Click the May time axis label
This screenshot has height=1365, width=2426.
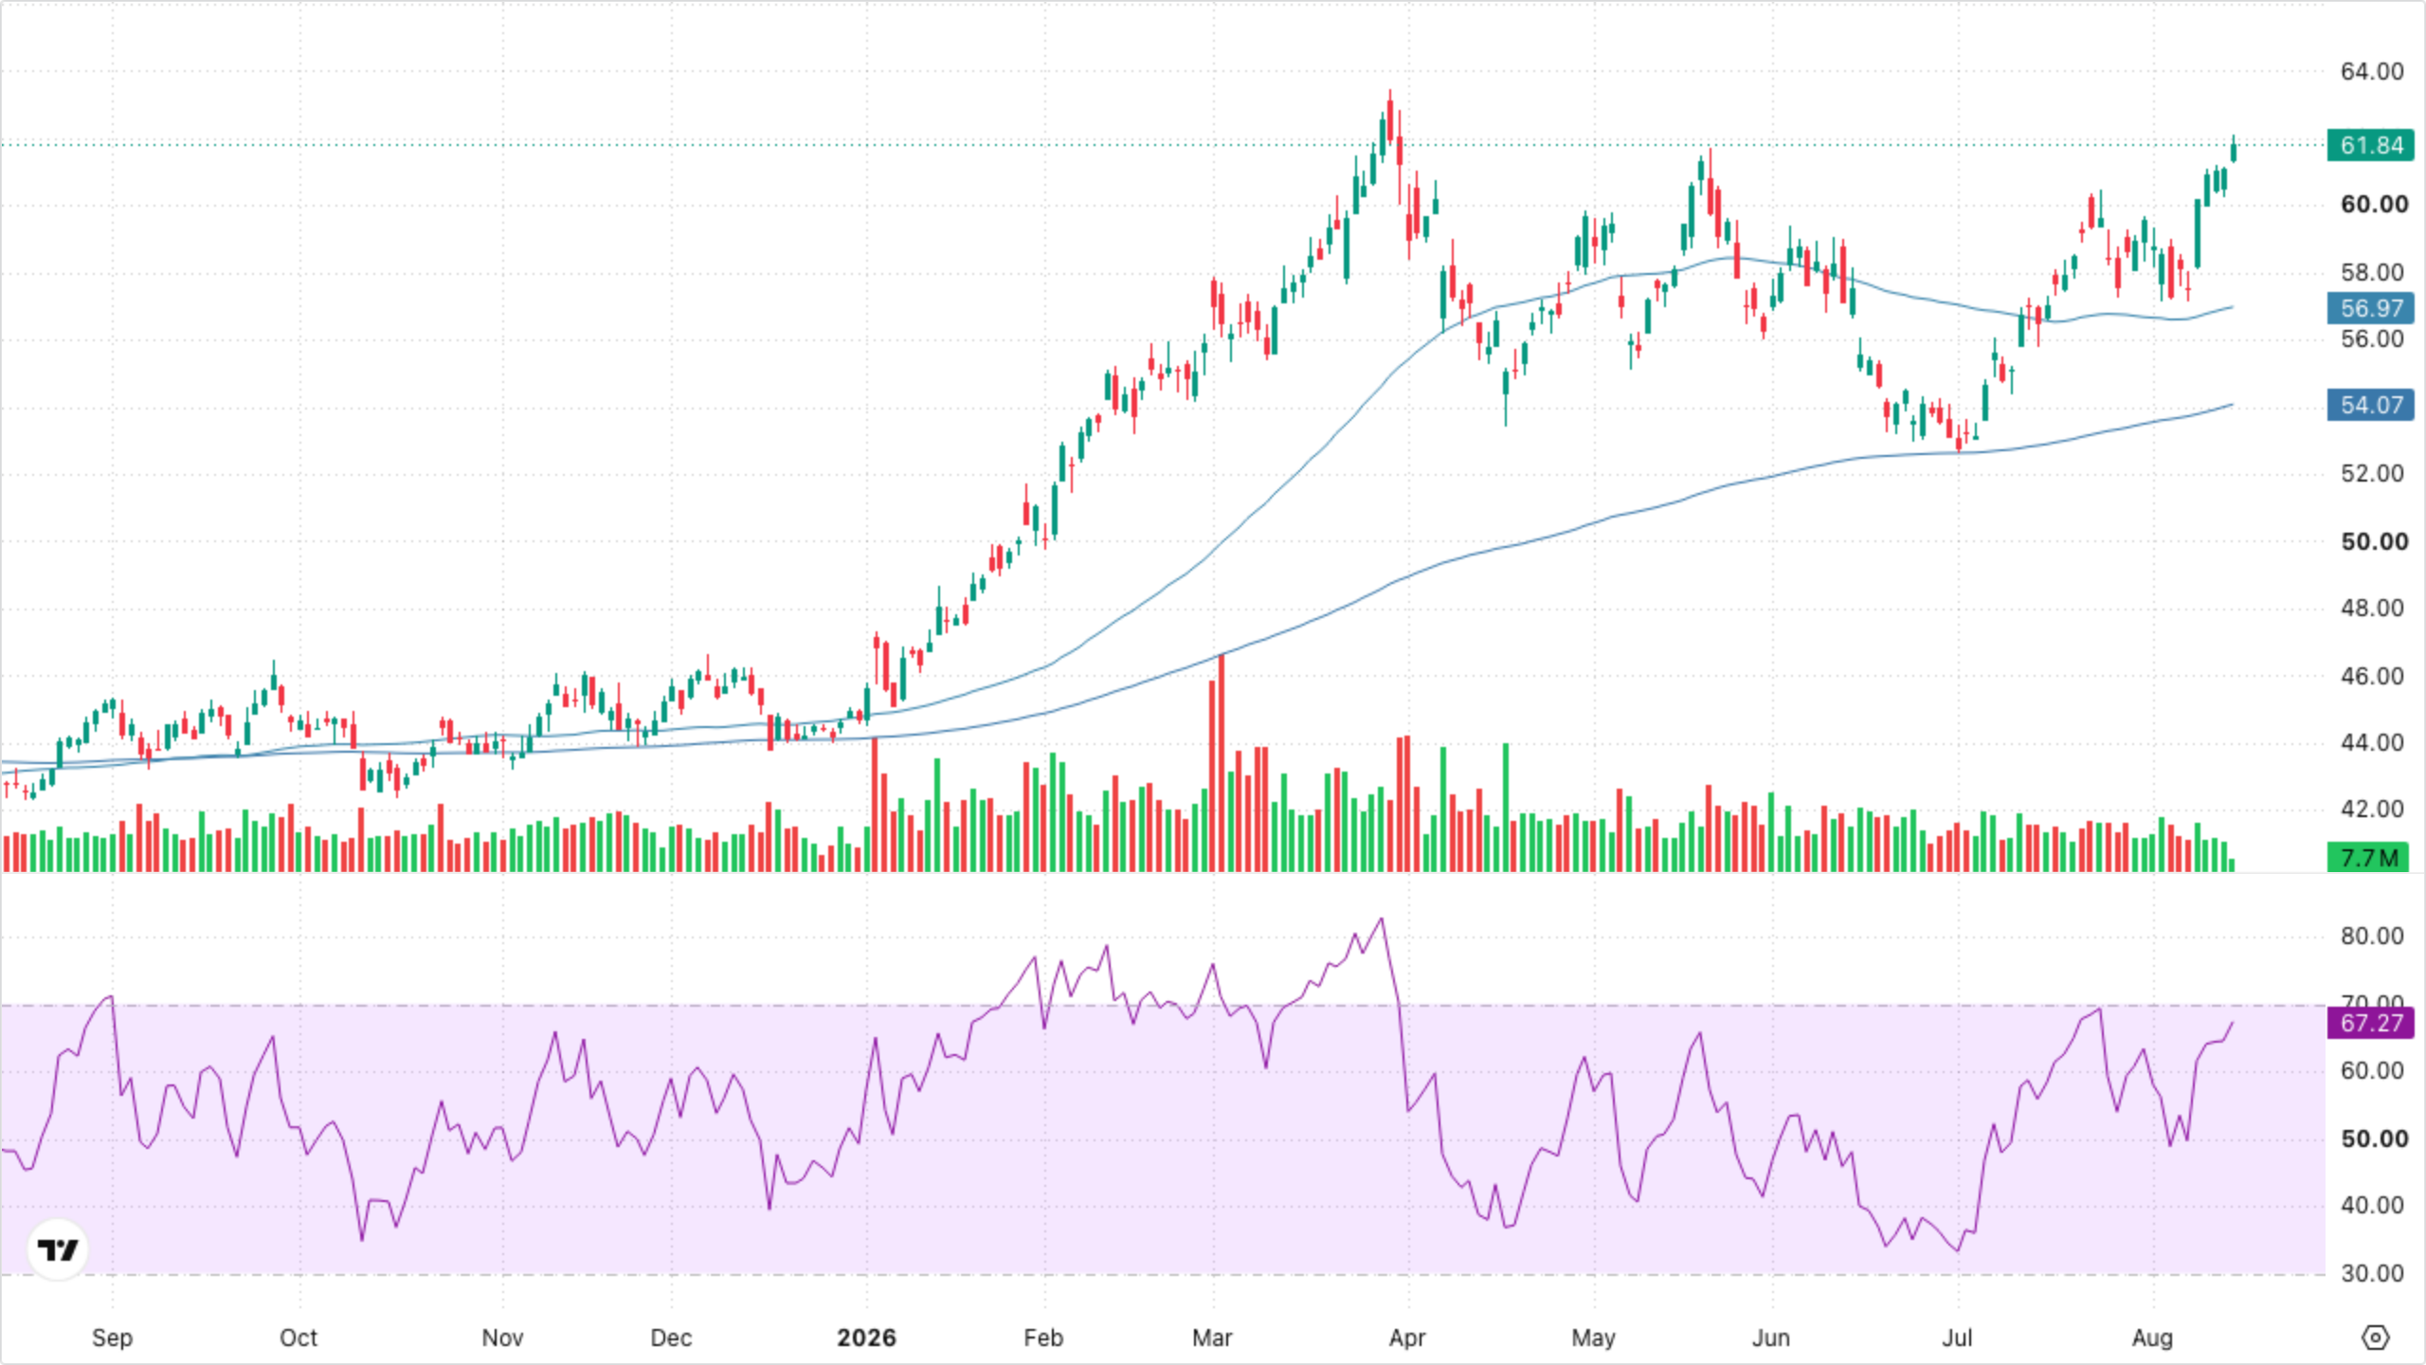[x=1593, y=1338]
